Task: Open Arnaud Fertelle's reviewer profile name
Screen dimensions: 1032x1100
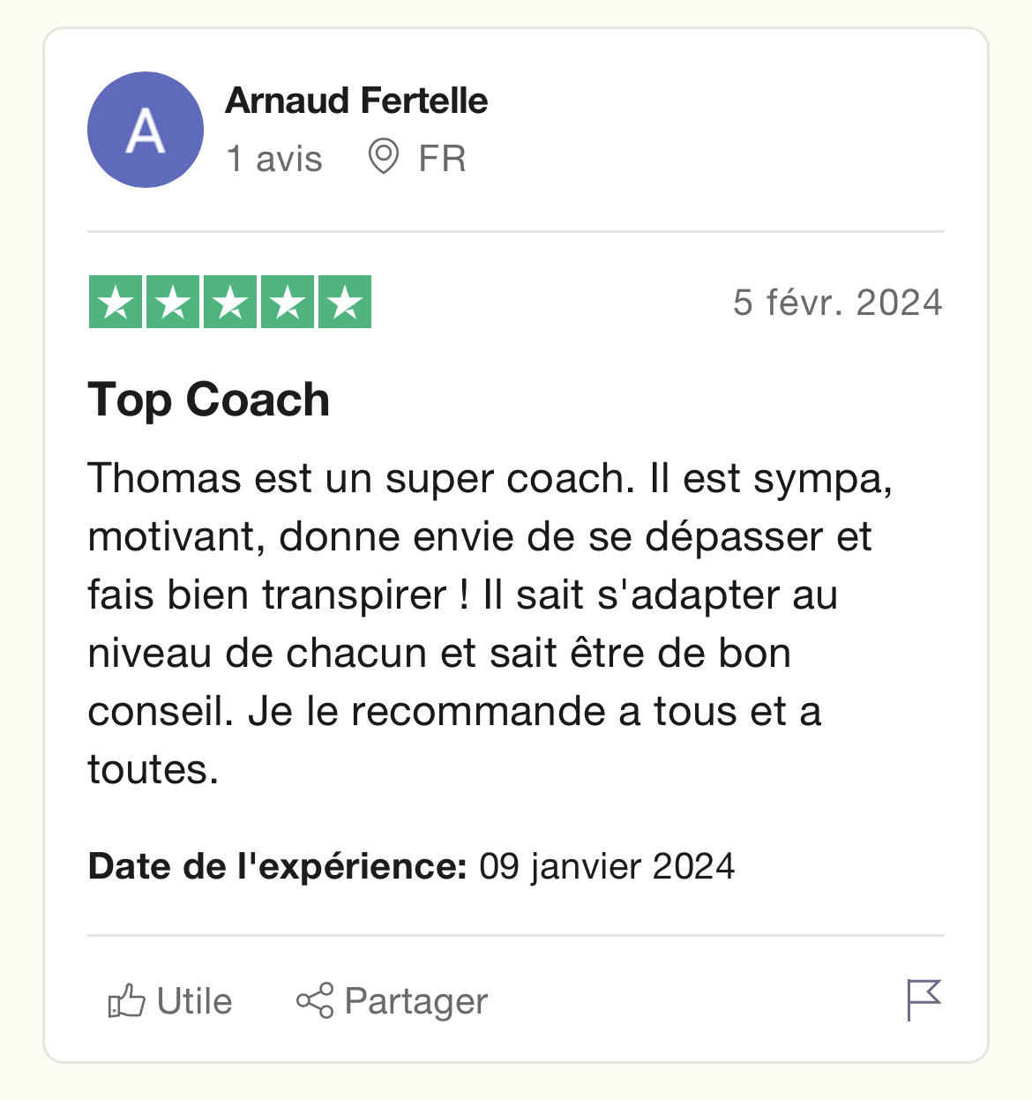Action: coord(356,101)
